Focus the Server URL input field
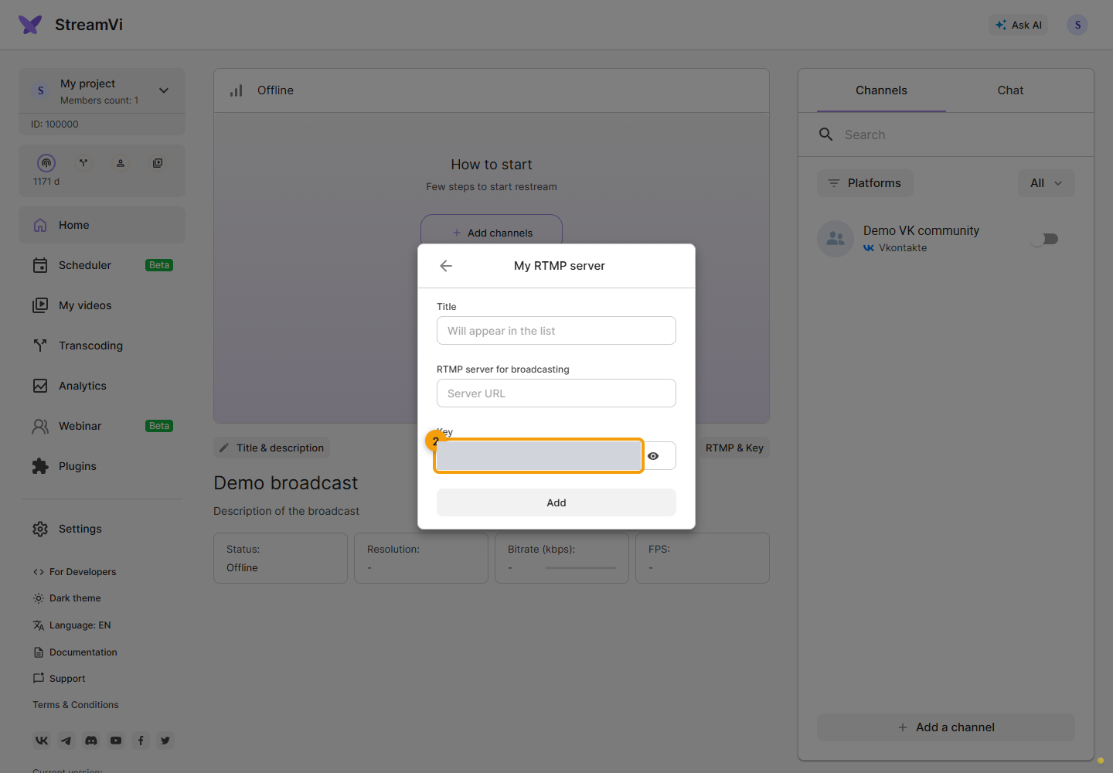 click(556, 393)
